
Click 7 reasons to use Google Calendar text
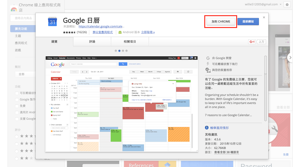click(228, 115)
